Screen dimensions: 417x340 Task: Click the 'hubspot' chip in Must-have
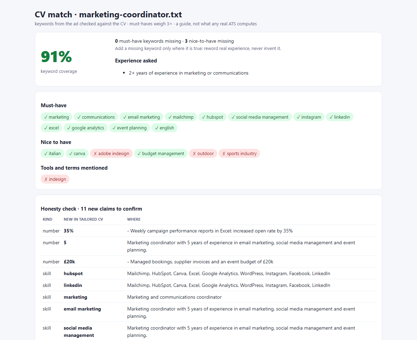(212, 117)
